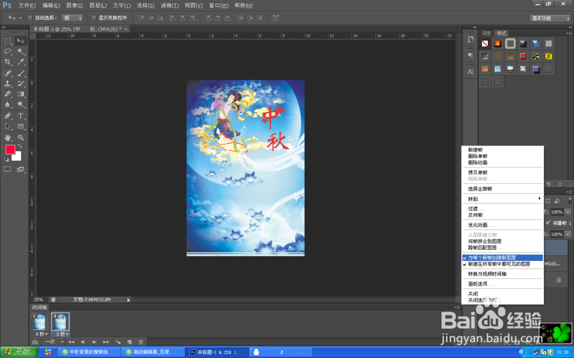Open the 组 auto-select dropdown
The height and width of the screenshot is (358, 574).
pyautogui.click(x=72, y=18)
